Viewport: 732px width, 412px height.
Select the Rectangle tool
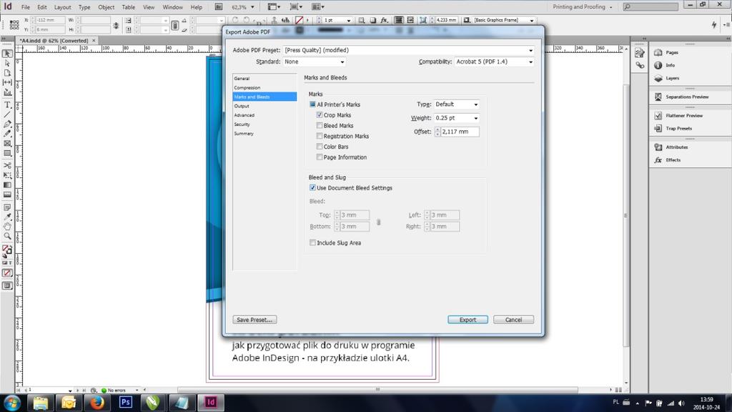[x=7, y=153]
